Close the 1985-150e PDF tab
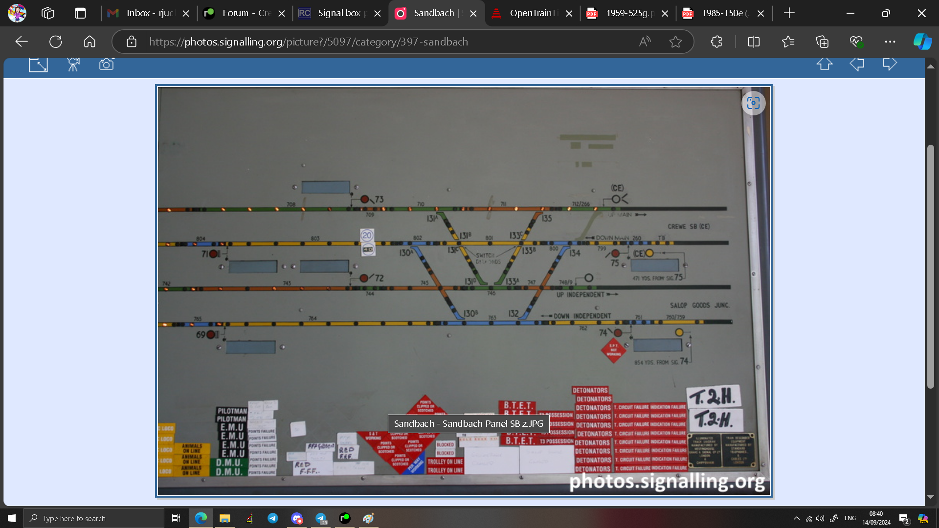 pyautogui.click(x=761, y=14)
